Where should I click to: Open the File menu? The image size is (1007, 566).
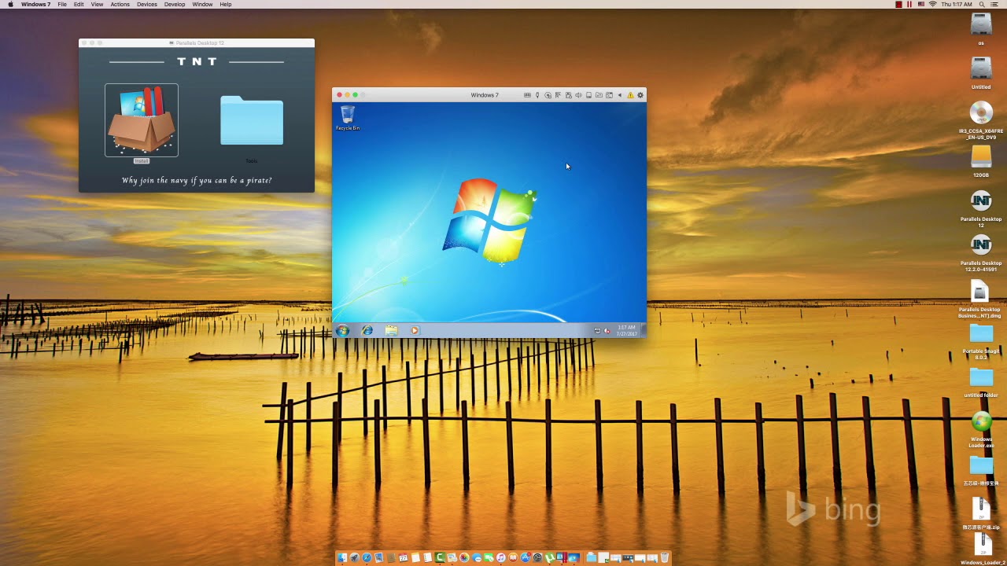tap(62, 5)
